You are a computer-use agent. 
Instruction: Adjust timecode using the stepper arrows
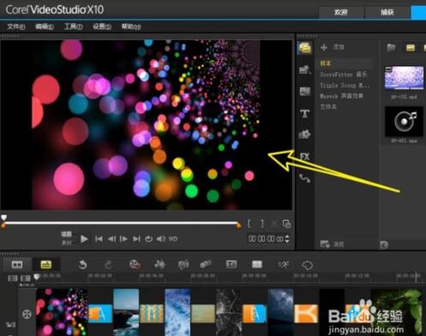[x=287, y=239]
